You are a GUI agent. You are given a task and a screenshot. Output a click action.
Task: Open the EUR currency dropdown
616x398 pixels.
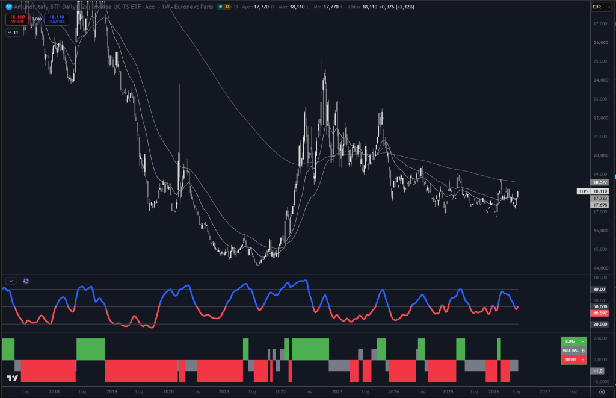point(602,7)
